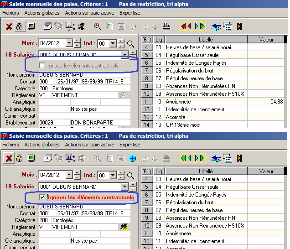Click the Valeur column header in top window
Image resolution: width=290 pixels, height=249 pixels.
click(266, 40)
